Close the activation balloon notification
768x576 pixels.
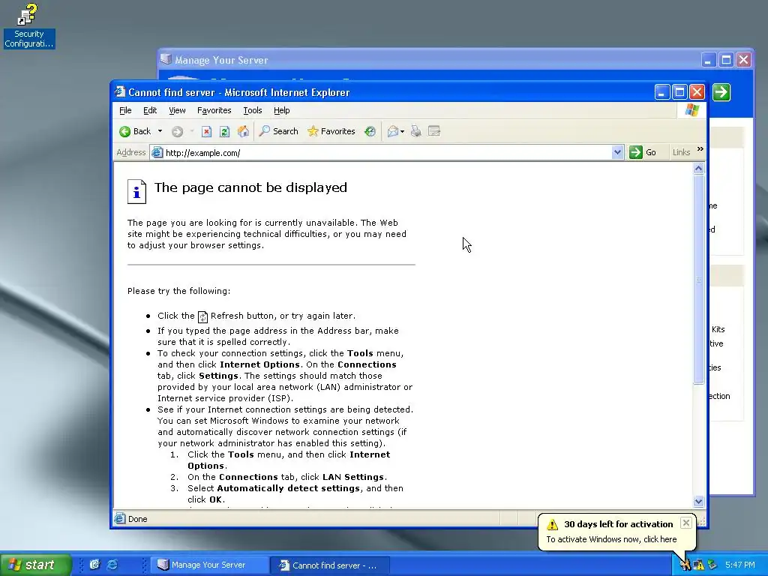[x=685, y=523]
